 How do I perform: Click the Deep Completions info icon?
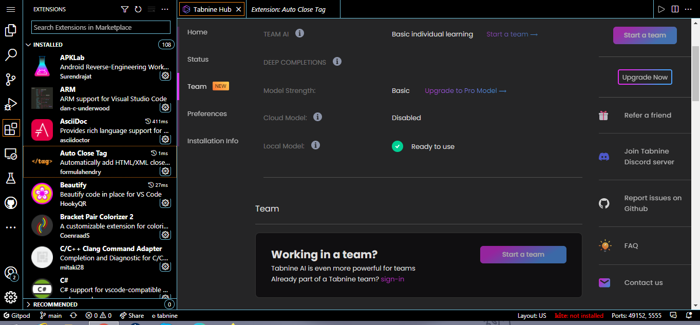click(337, 62)
